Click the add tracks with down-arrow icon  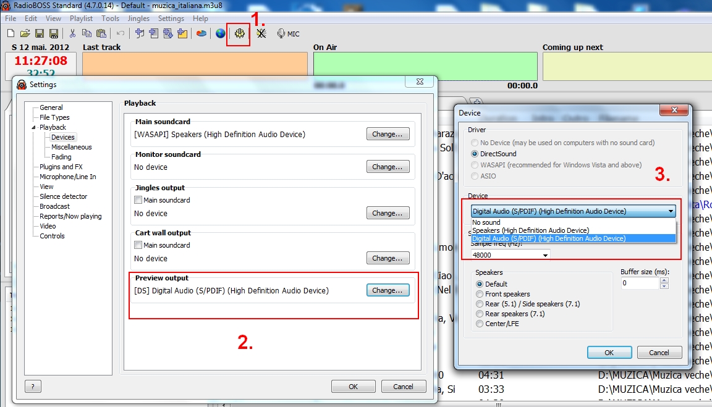[168, 33]
